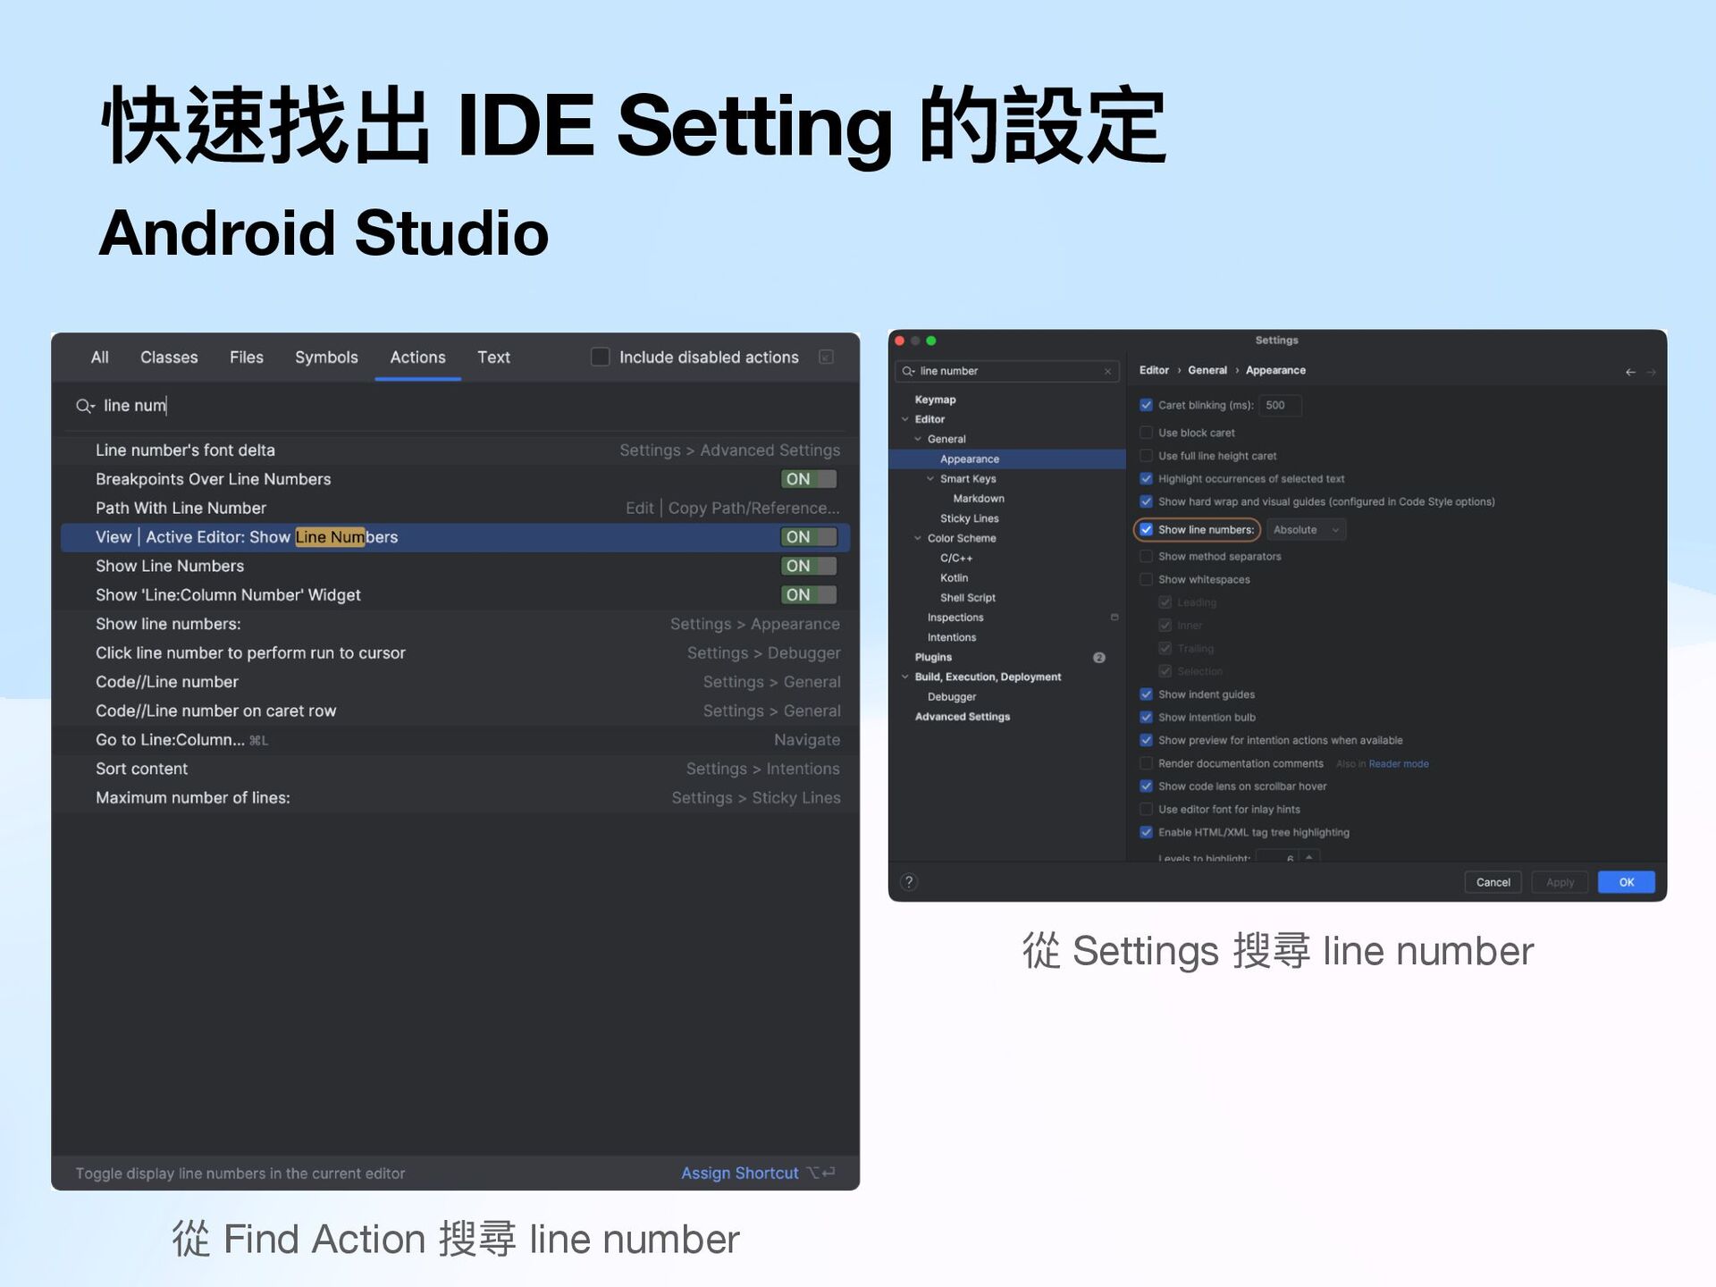Click Apply in Settings dialog
Screen dimensions: 1716x1287
click(1560, 882)
